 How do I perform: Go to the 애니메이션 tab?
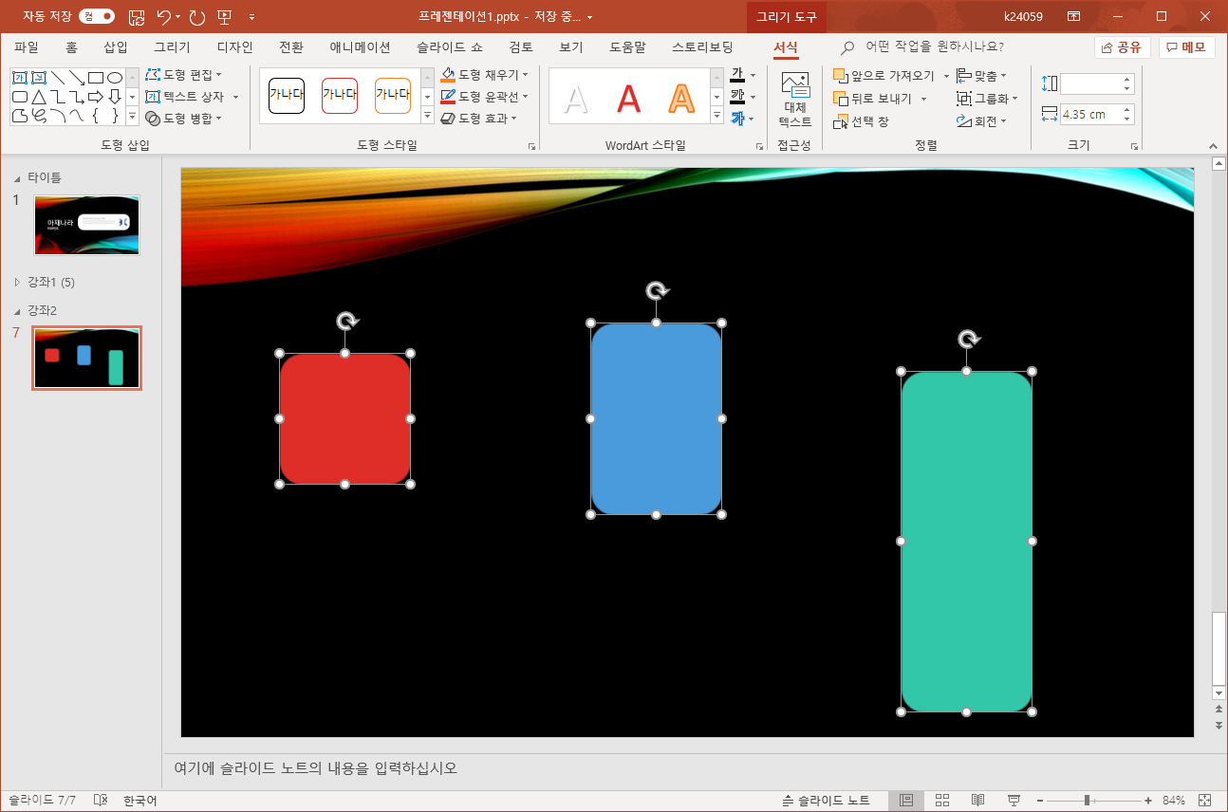360,46
